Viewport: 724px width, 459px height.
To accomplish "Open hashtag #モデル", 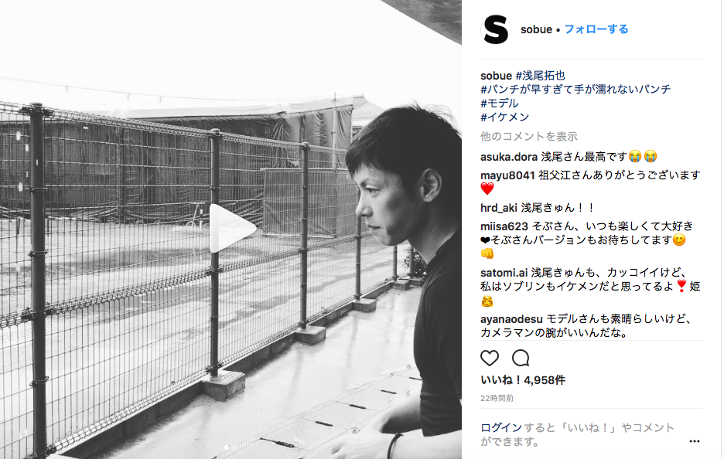I will [x=499, y=104].
